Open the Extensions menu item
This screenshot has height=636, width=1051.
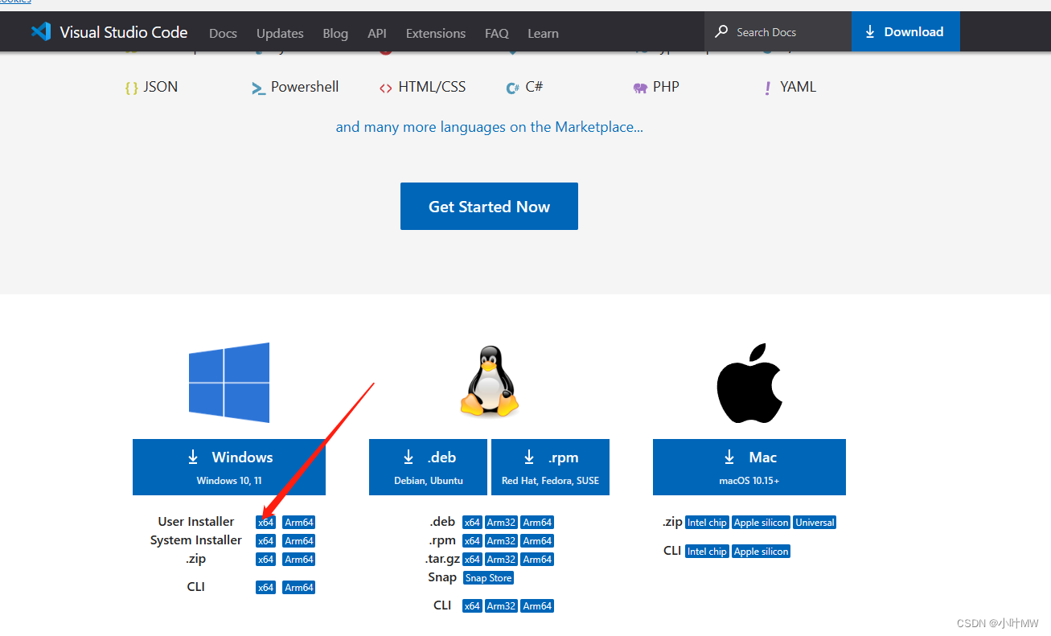pyautogui.click(x=435, y=33)
